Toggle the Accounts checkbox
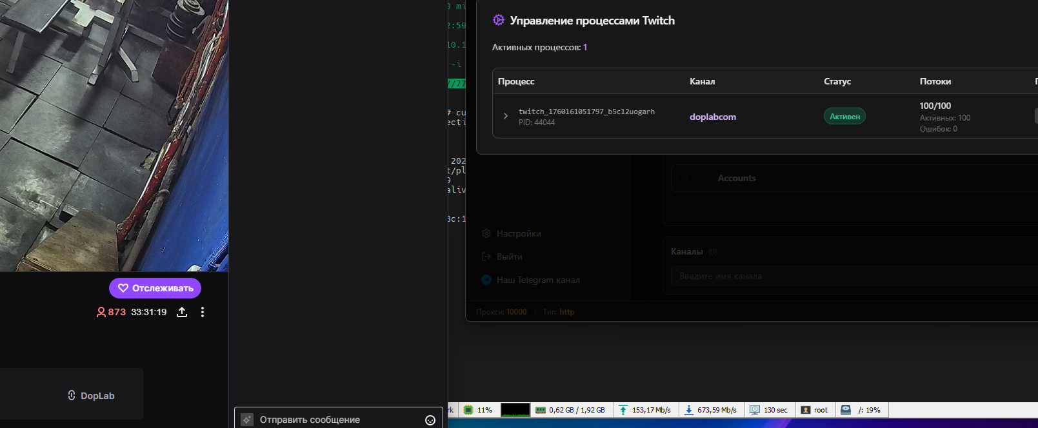The width and height of the screenshot is (1038, 428). [683, 178]
